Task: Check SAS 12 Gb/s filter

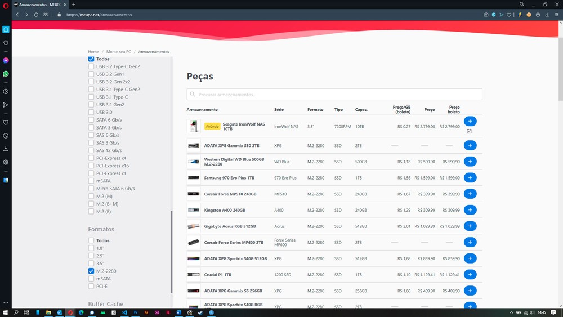Action: tap(91, 150)
